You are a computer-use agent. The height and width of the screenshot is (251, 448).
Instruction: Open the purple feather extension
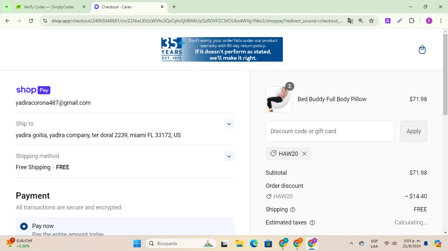(x=400, y=21)
